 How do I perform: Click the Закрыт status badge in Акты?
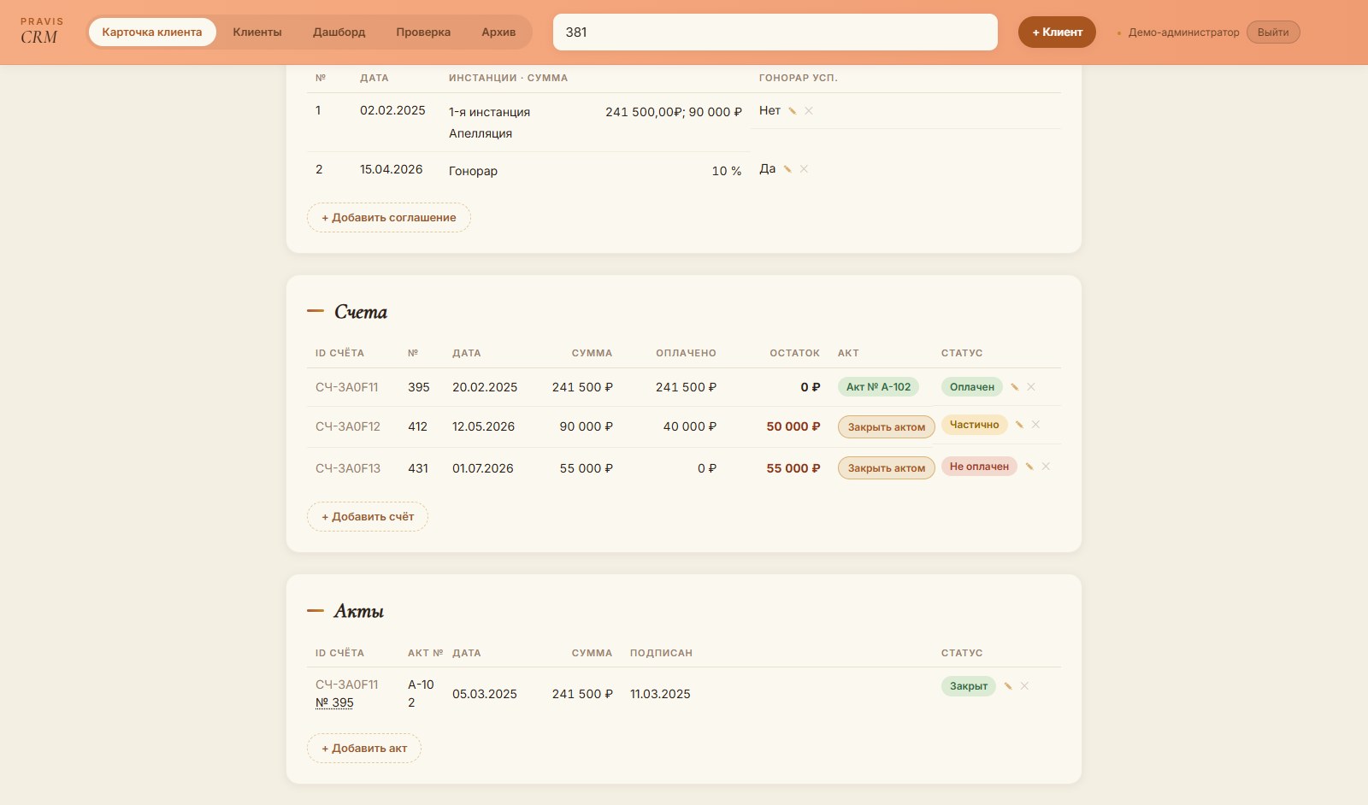tap(969, 686)
